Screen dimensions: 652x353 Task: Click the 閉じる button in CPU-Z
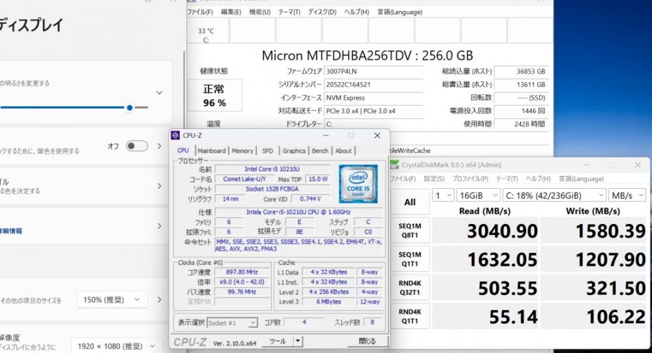click(368, 341)
